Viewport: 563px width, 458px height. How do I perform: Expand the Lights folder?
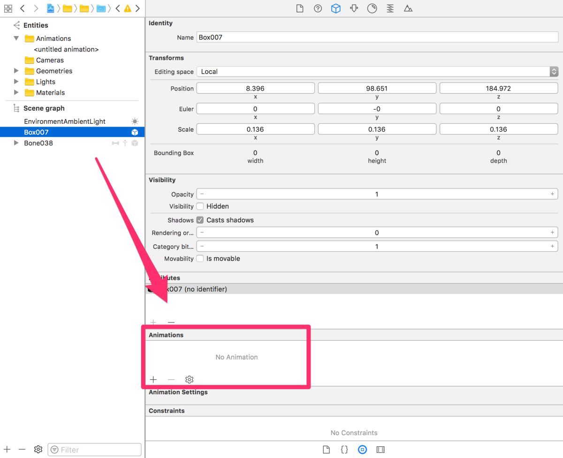pyautogui.click(x=16, y=82)
